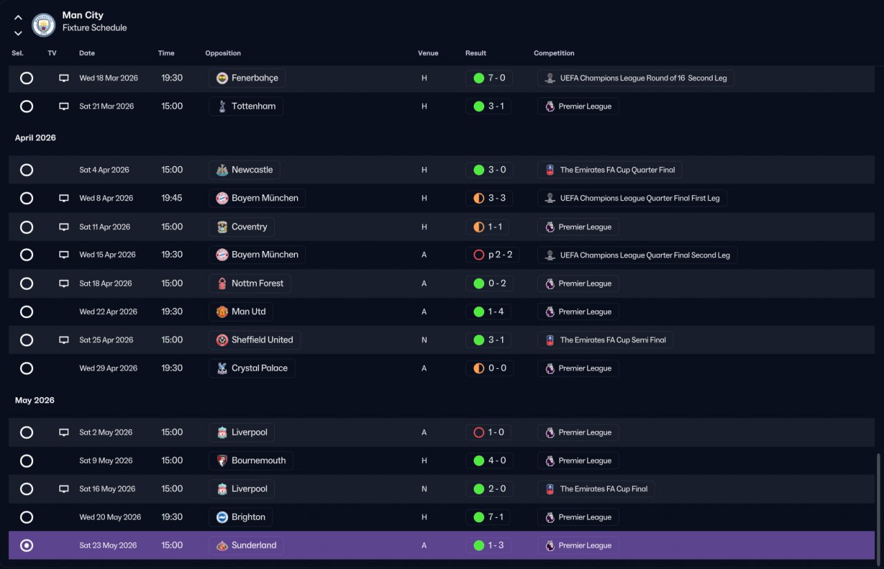
Task: Click the Bayern München crest on the 8 Apr row
Action: (x=222, y=198)
